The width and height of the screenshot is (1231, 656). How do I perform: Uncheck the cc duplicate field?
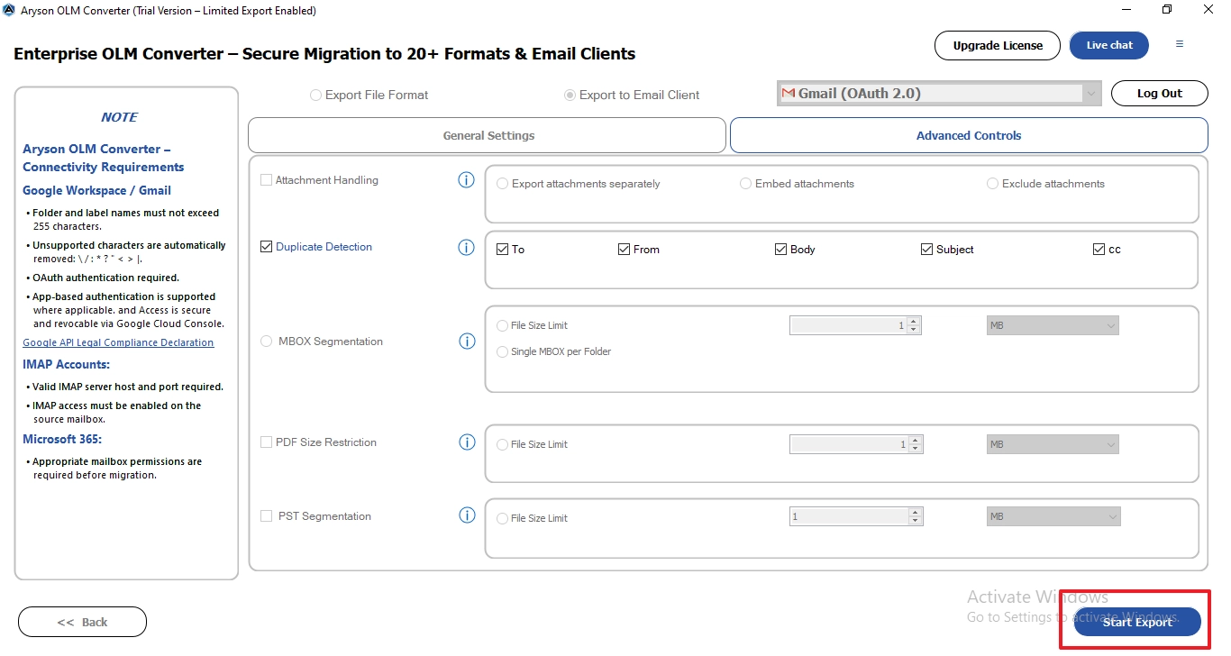[x=1099, y=250]
